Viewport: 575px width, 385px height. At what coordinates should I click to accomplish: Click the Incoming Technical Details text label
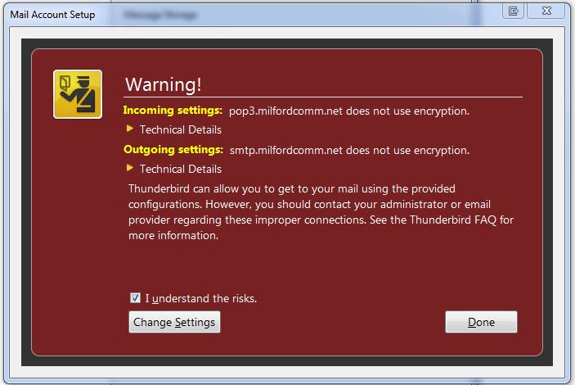pyautogui.click(x=181, y=129)
